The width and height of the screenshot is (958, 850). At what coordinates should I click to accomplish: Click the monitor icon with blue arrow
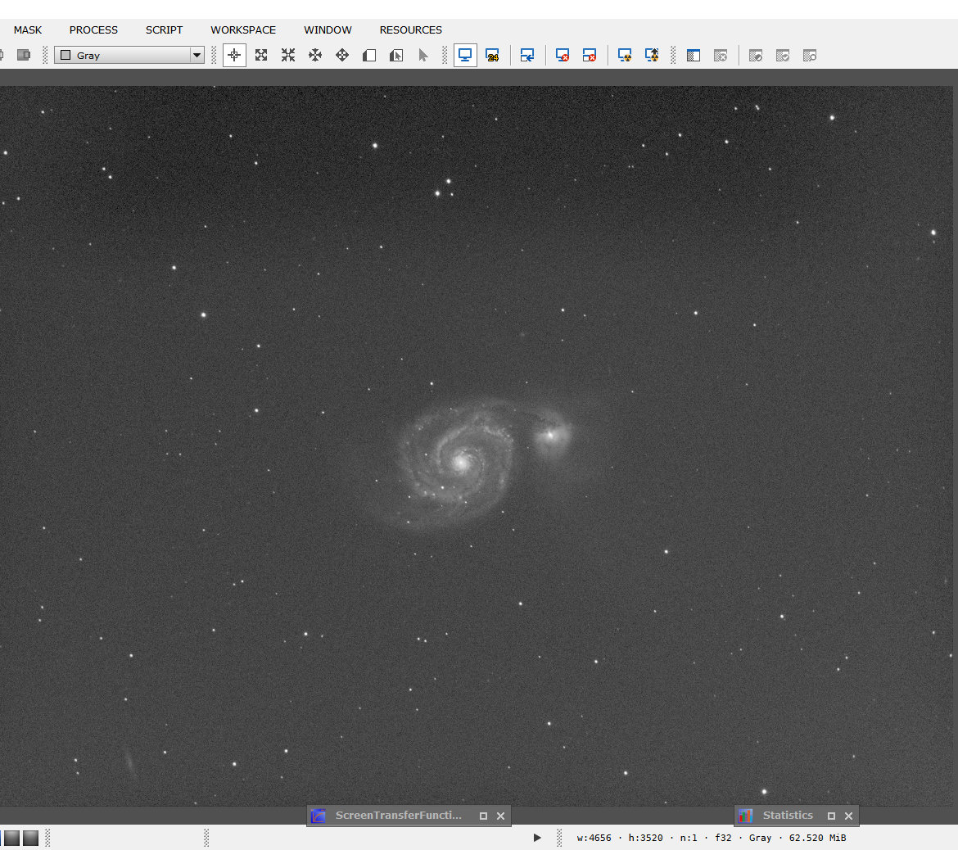click(x=527, y=56)
